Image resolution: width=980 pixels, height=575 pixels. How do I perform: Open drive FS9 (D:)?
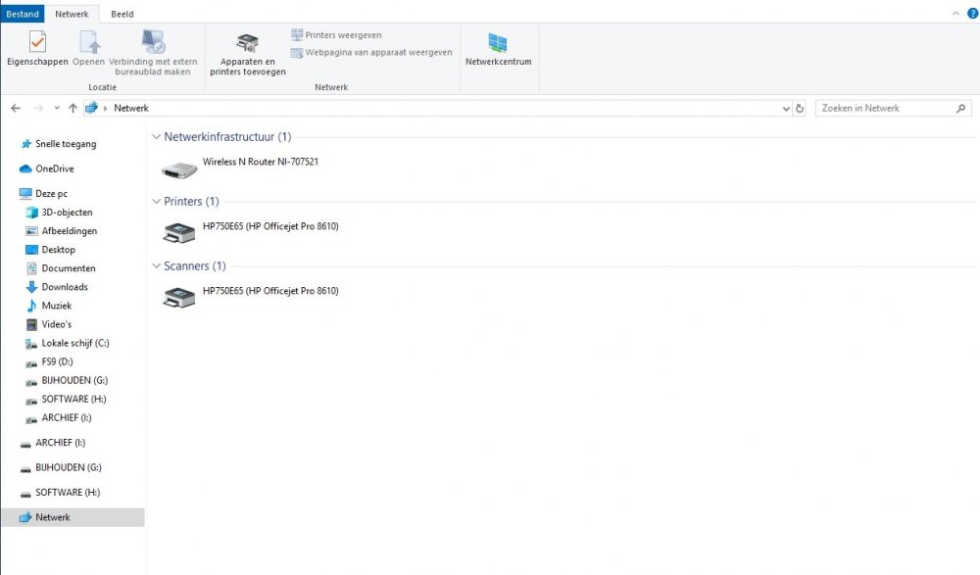[x=57, y=361]
